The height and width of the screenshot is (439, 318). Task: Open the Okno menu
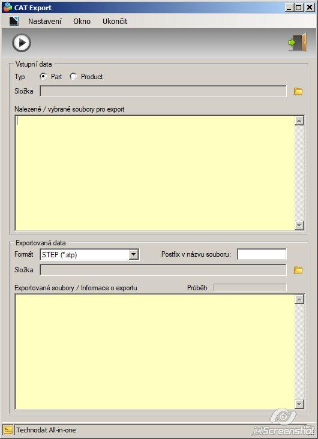82,21
